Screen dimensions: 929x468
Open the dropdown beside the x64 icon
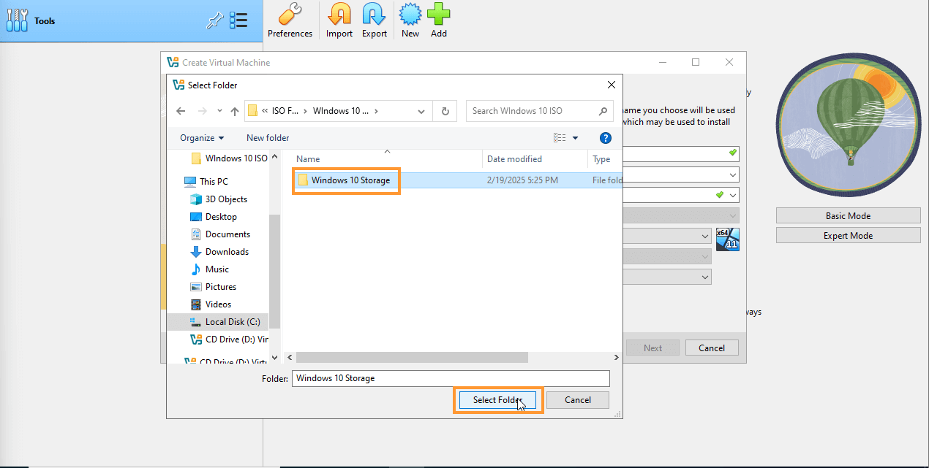705,237
